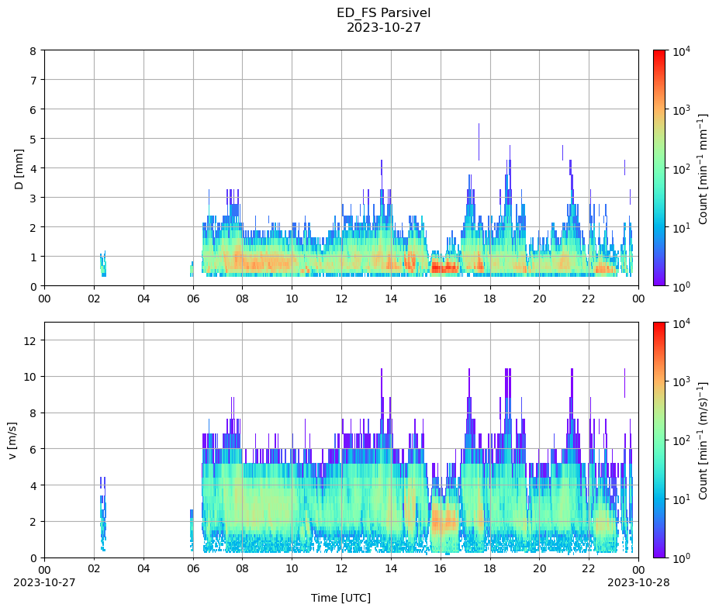Click x-axis tick "18" under the bottom plot

tap(489, 569)
